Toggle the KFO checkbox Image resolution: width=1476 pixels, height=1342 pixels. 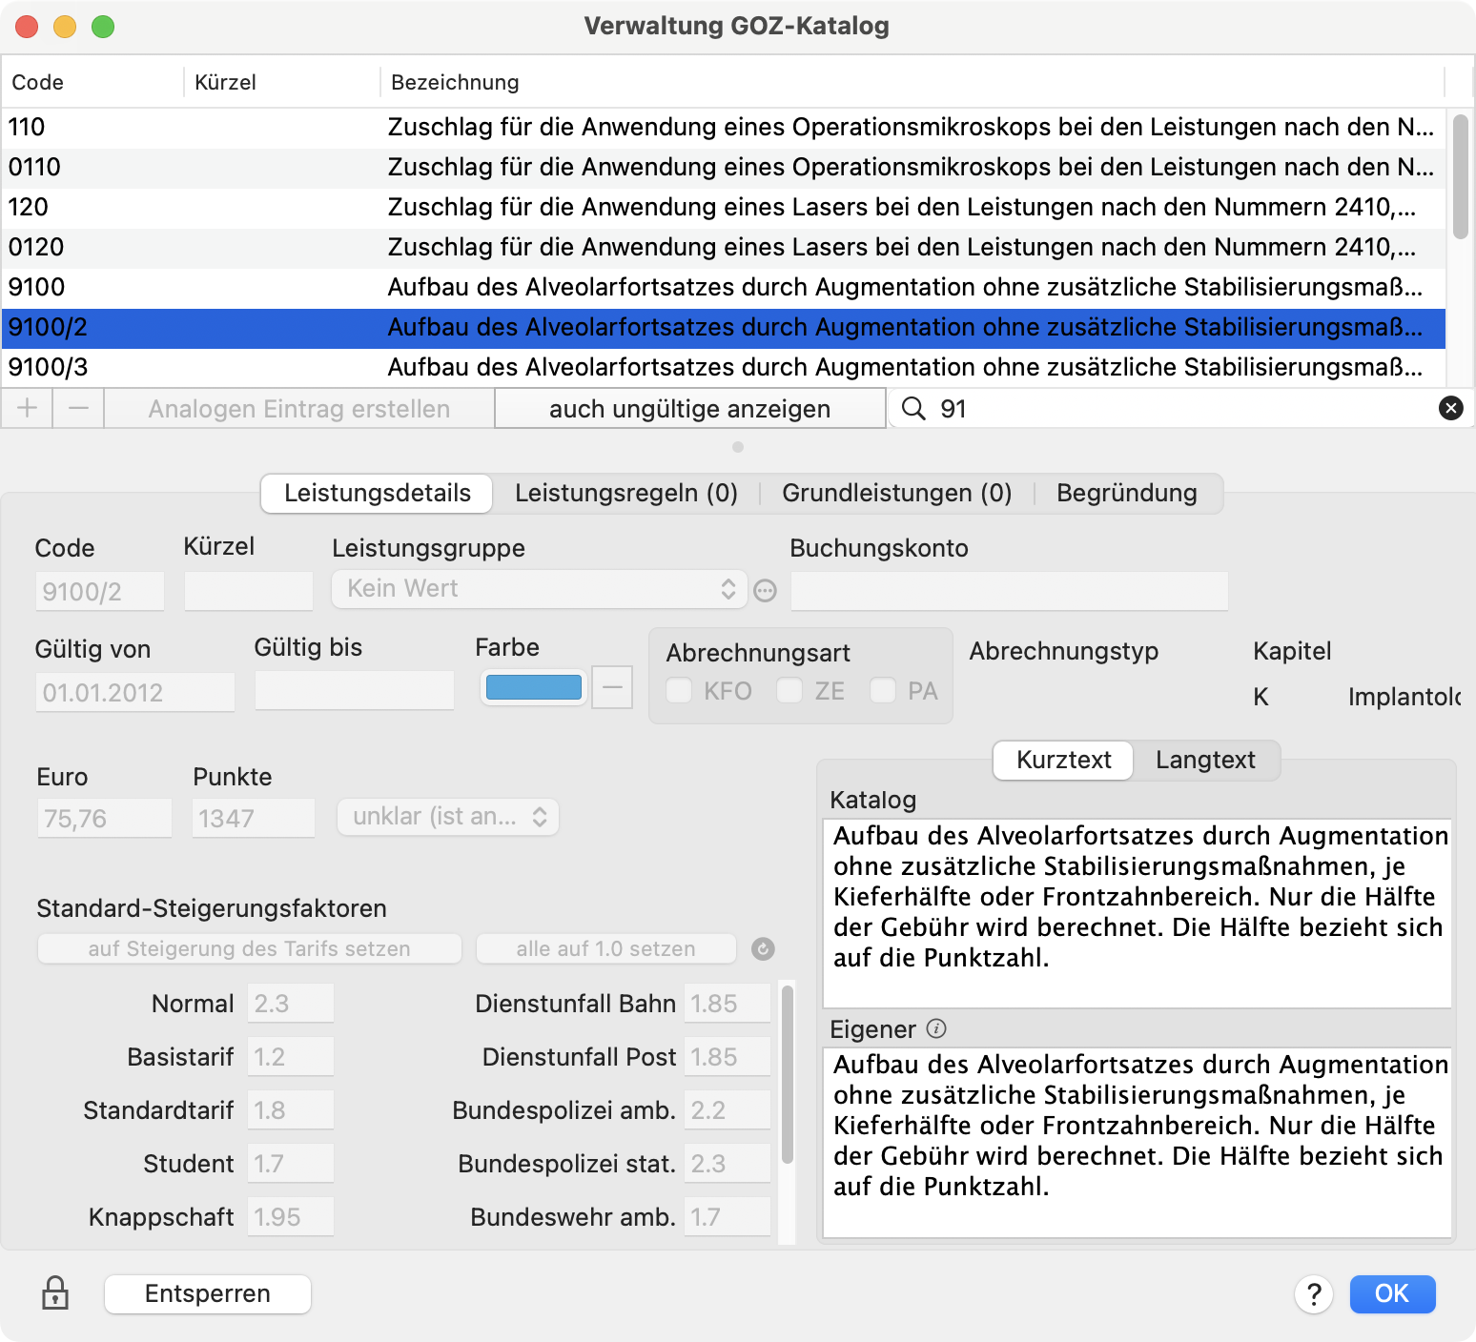(679, 690)
